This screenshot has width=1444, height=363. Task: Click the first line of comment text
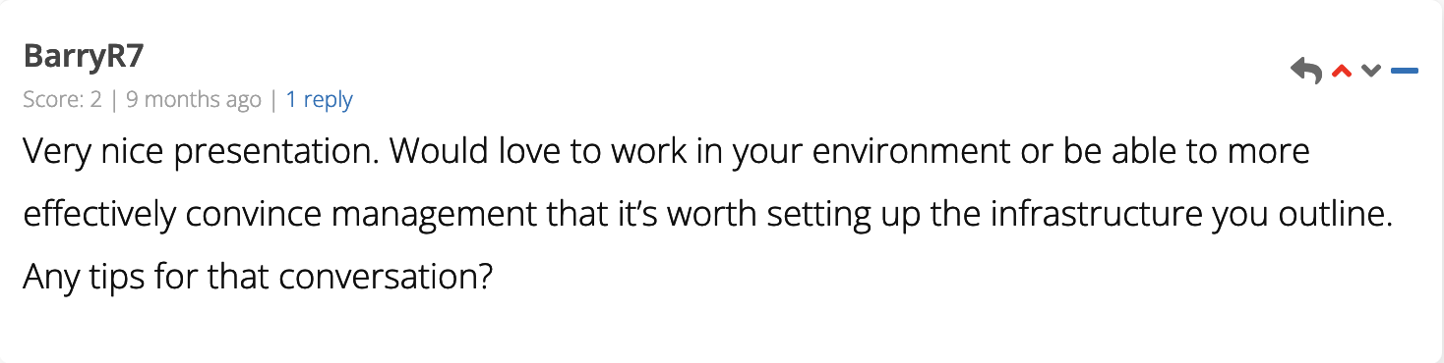[x=667, y=153]
